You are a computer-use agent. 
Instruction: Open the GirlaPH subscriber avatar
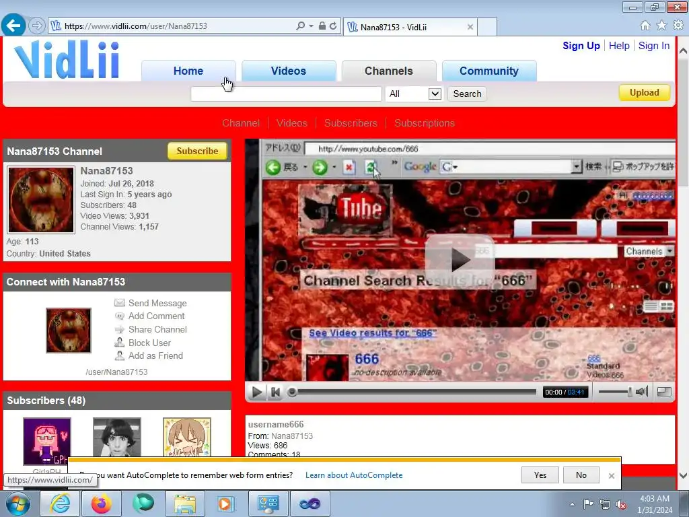(x=47, y=441)
